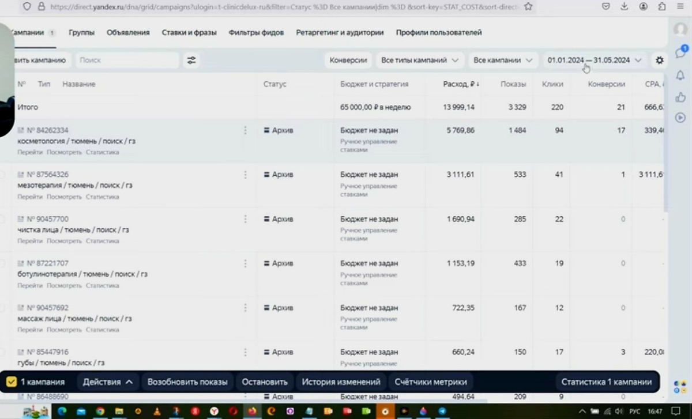This screenshot has height=419, width=692.
Task: Switch to the 'Фильтры фидов' tab
Action: pyautogui.click(x=256, y=33)
